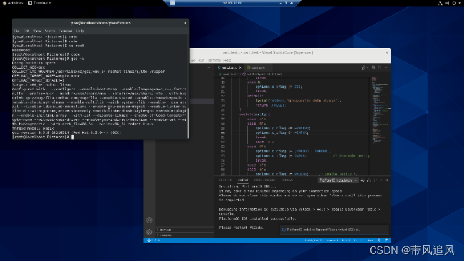This screenshot has width=465, height=262.
Task: Open the Terminal app menu in top bar
Action: (x=39, y=3)
